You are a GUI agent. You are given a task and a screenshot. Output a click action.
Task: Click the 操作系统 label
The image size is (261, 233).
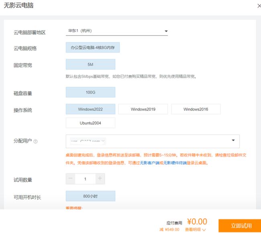coord(23,110)
